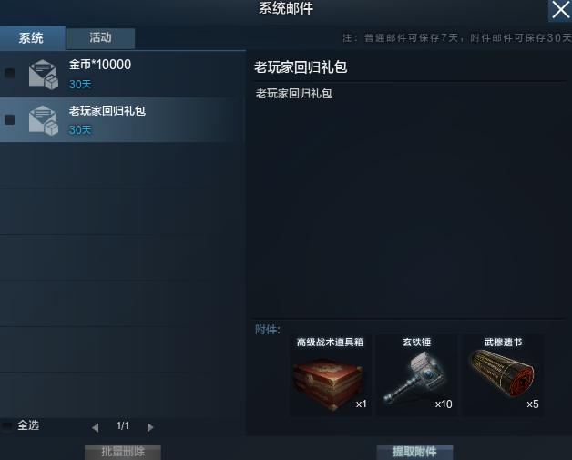Open the 老玩家回归礼包 mail title in list
Screen dimensions: 572x460
coord(107,111)
